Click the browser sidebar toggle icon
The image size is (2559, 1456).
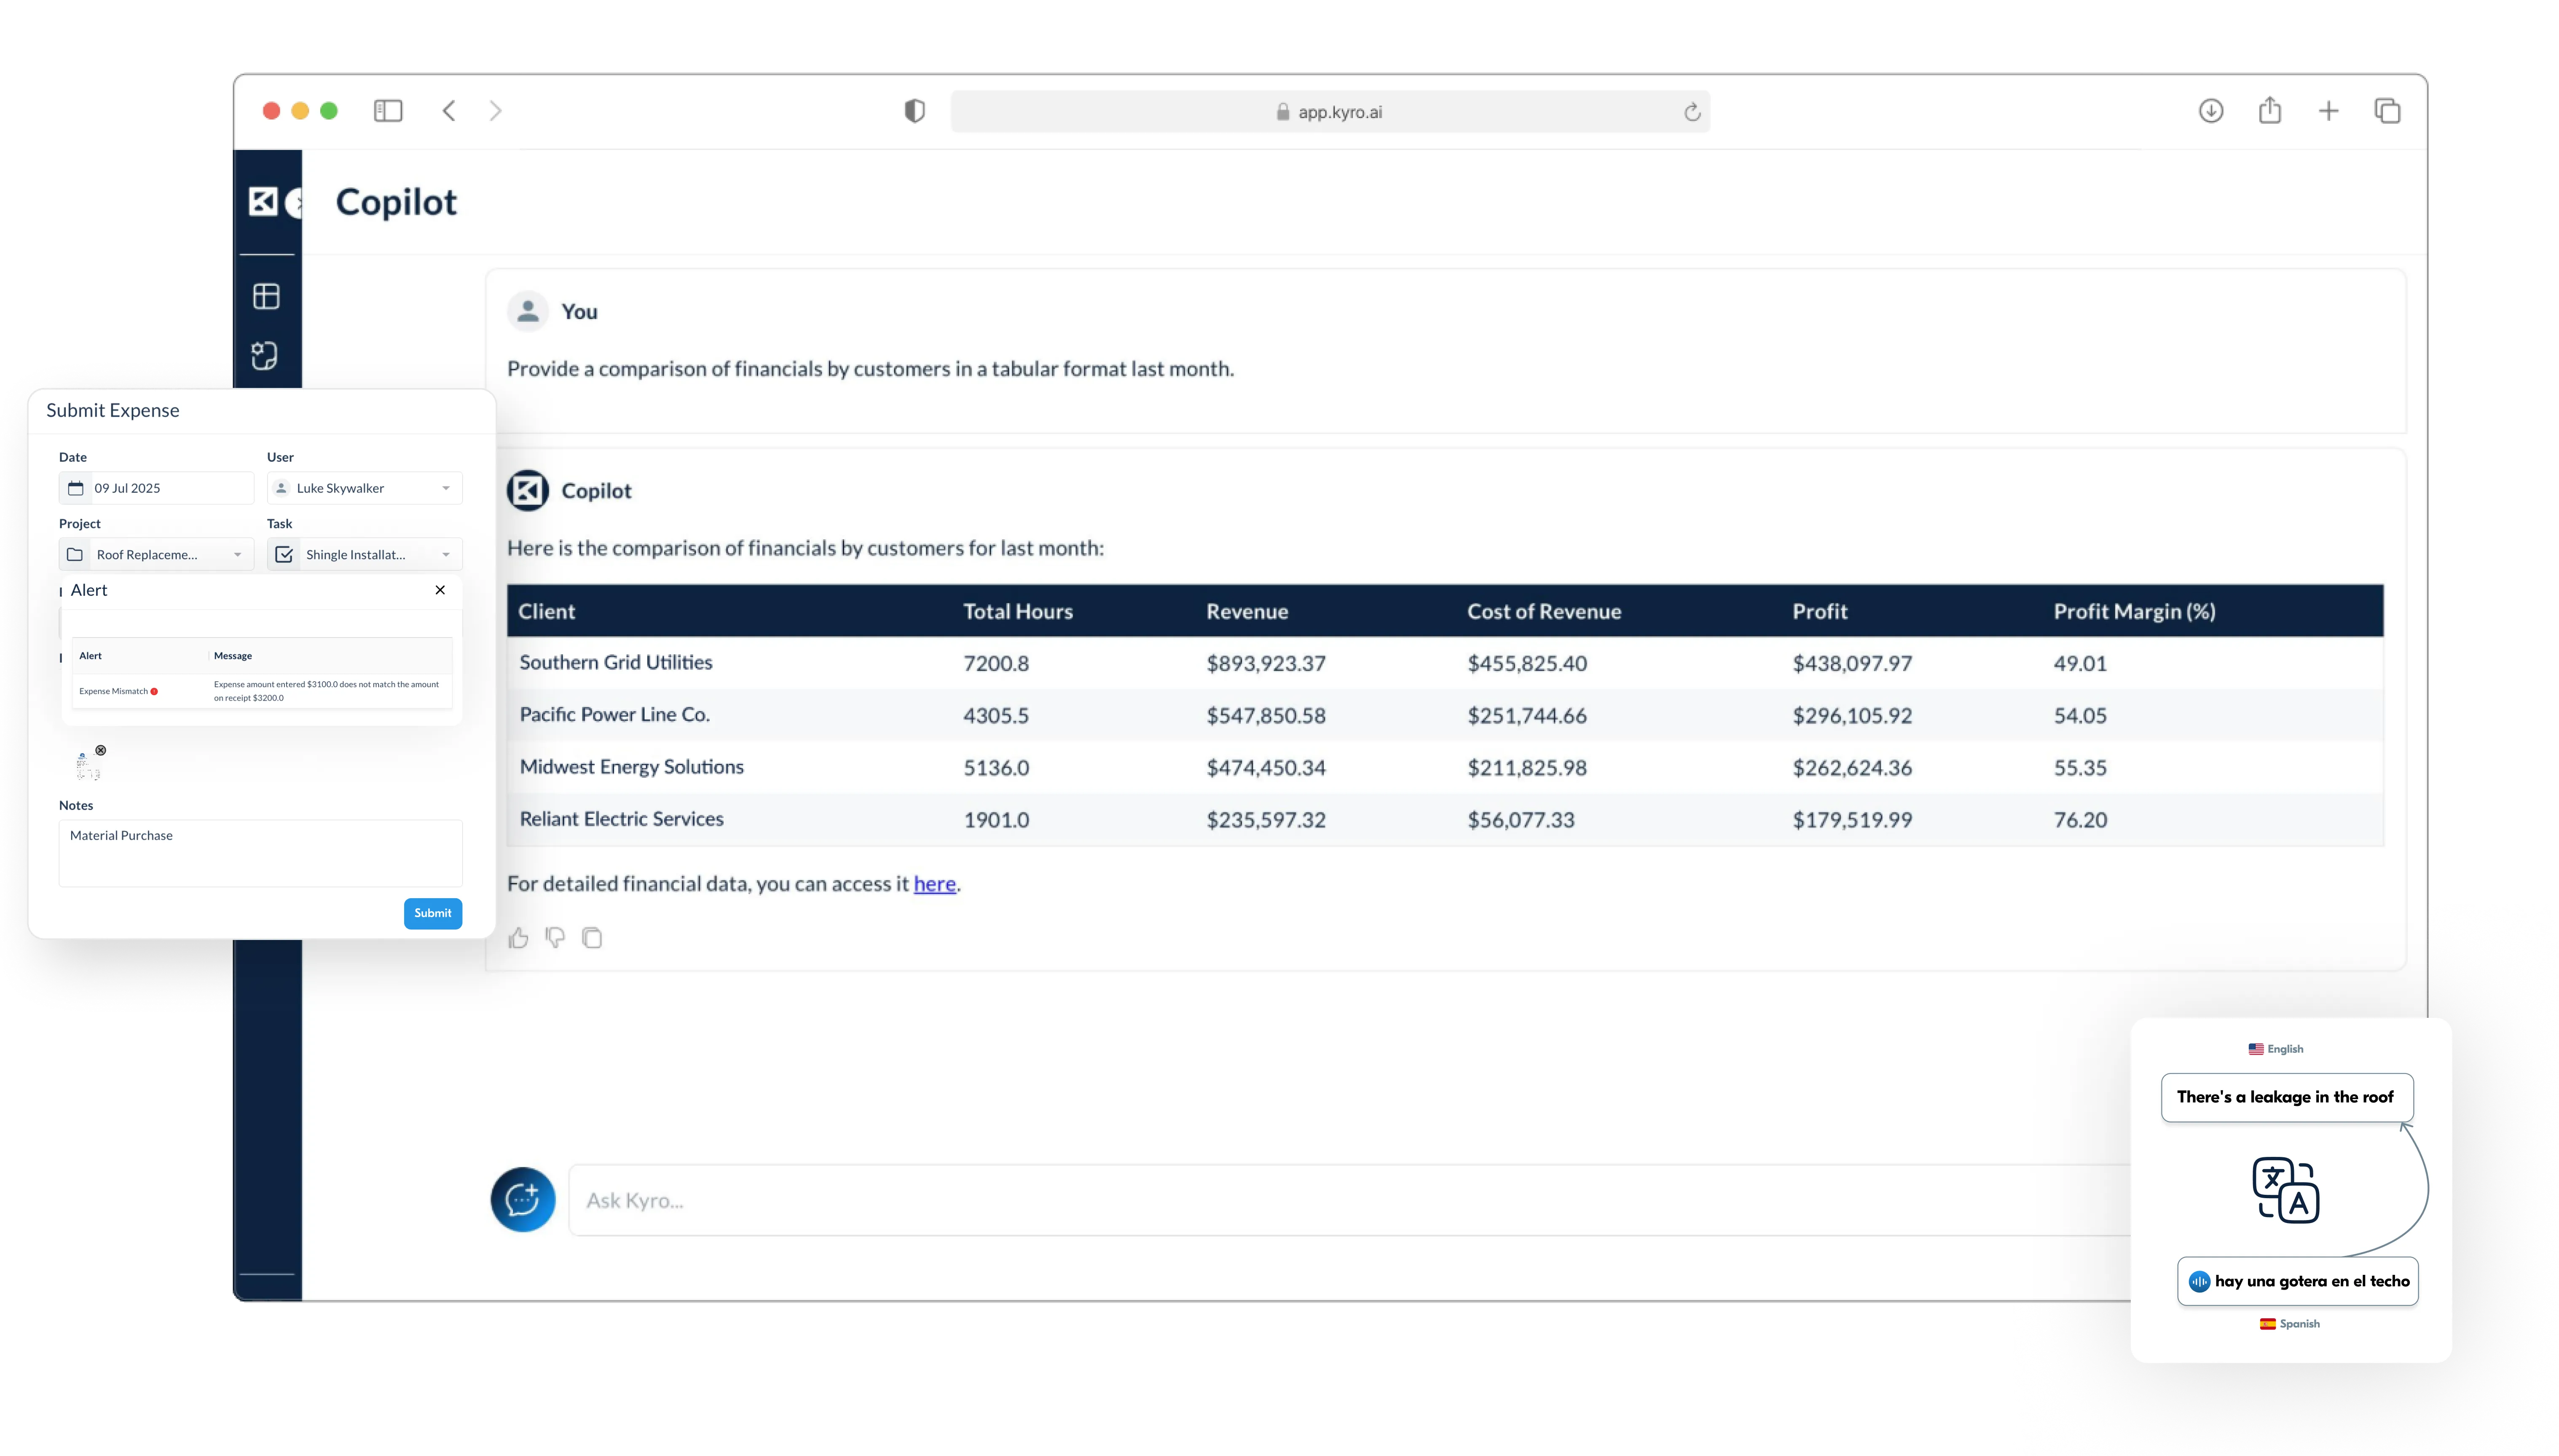click(x=388, y=111)
